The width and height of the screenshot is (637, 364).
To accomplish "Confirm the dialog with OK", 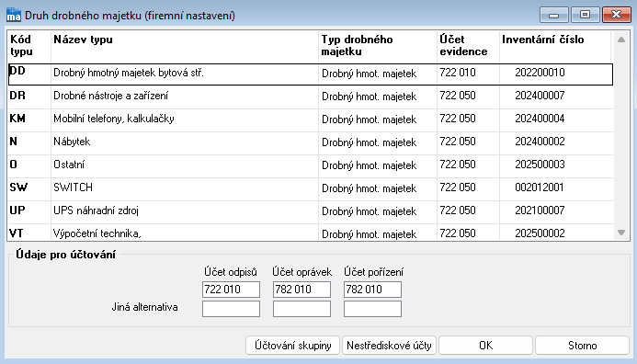I will click(x=486, y=346).
